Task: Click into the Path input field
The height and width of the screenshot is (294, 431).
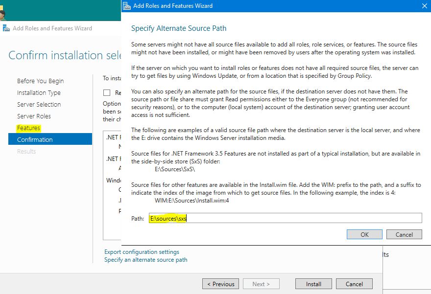Action: coord(286,218)
